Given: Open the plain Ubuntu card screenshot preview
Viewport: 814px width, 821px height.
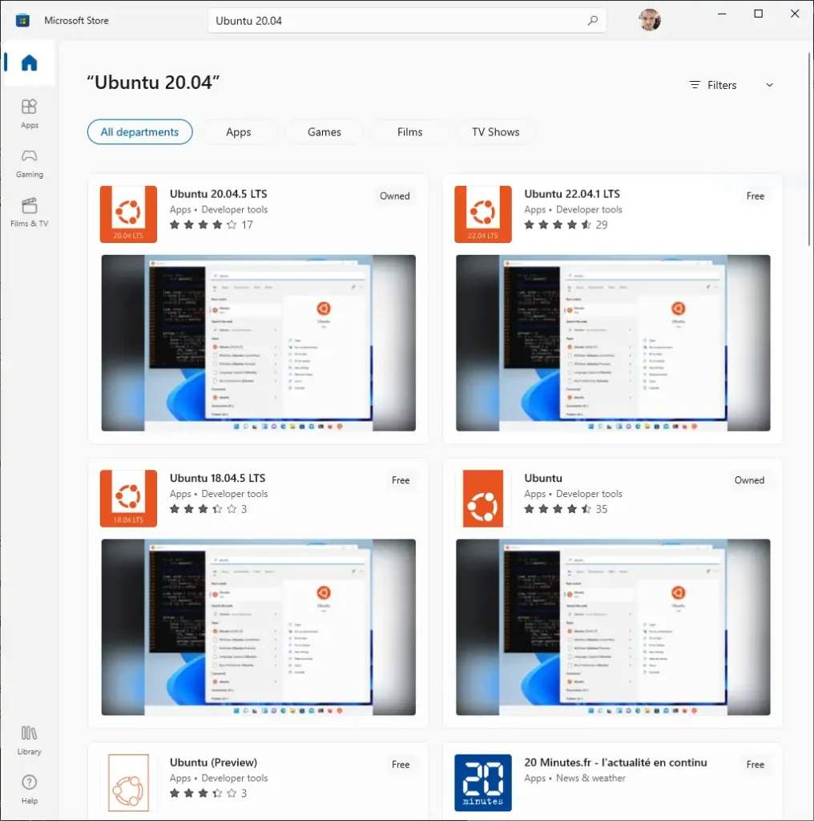Looking at the screenshot, I should pos(613,627).
